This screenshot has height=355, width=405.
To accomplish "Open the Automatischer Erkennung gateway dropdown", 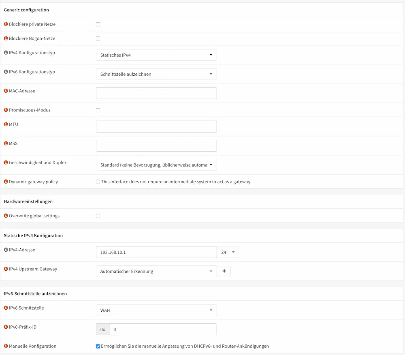I will 156,272.
